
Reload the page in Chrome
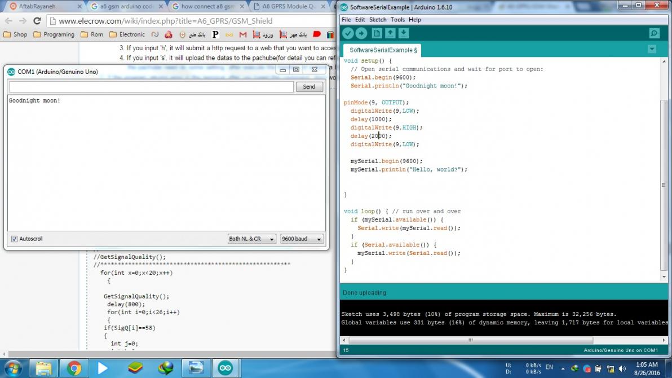point(37,21)
